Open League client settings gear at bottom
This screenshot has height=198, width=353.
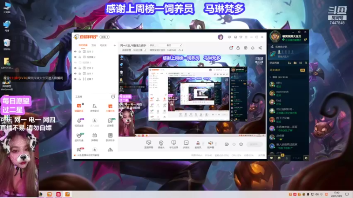point(306,158)
